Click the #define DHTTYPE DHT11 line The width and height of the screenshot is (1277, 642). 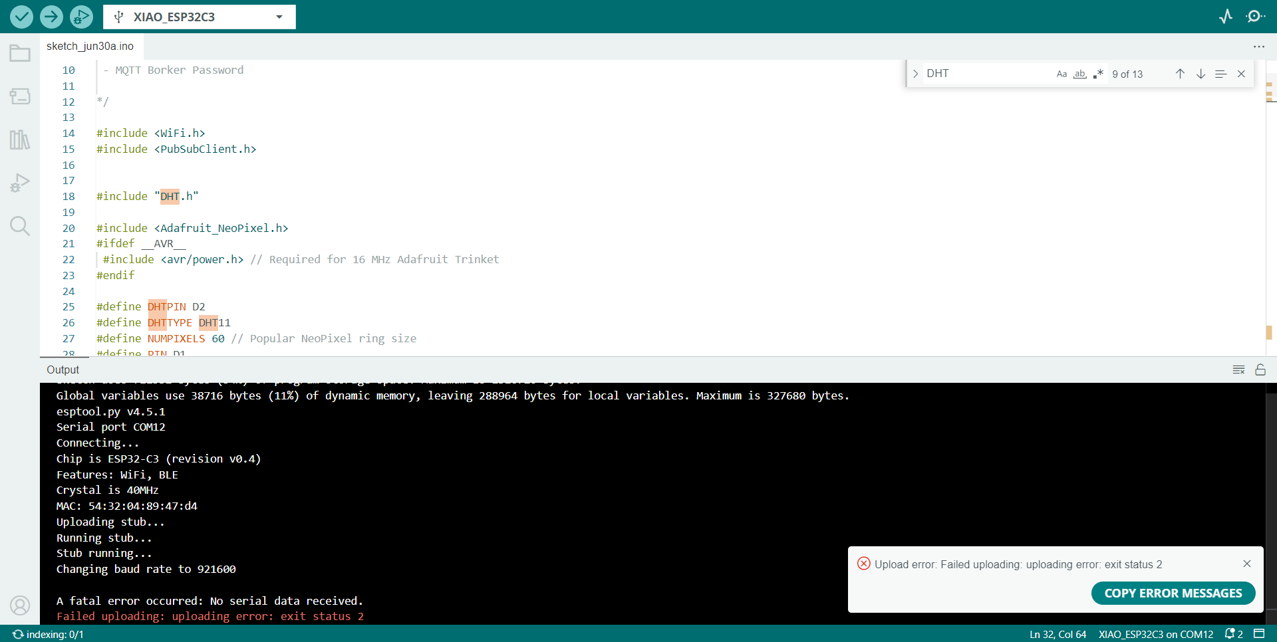pyautogui.click(x=164, y=323)
